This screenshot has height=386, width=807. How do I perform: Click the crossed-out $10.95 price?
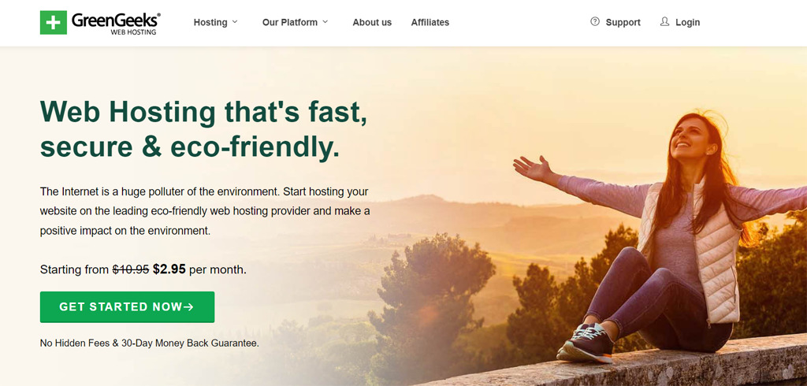131,269
